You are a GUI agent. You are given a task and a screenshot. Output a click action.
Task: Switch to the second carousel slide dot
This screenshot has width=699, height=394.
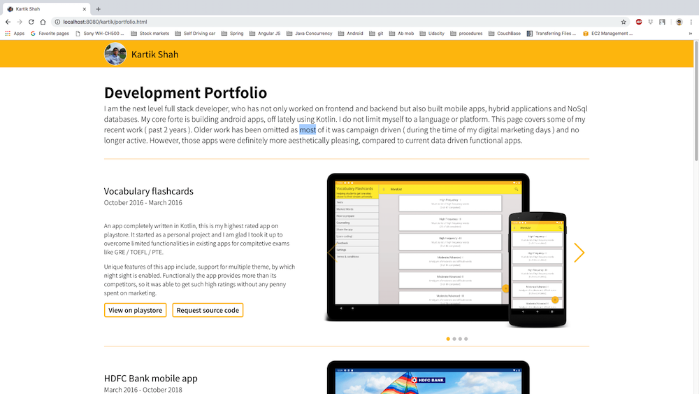pos(454,339)
